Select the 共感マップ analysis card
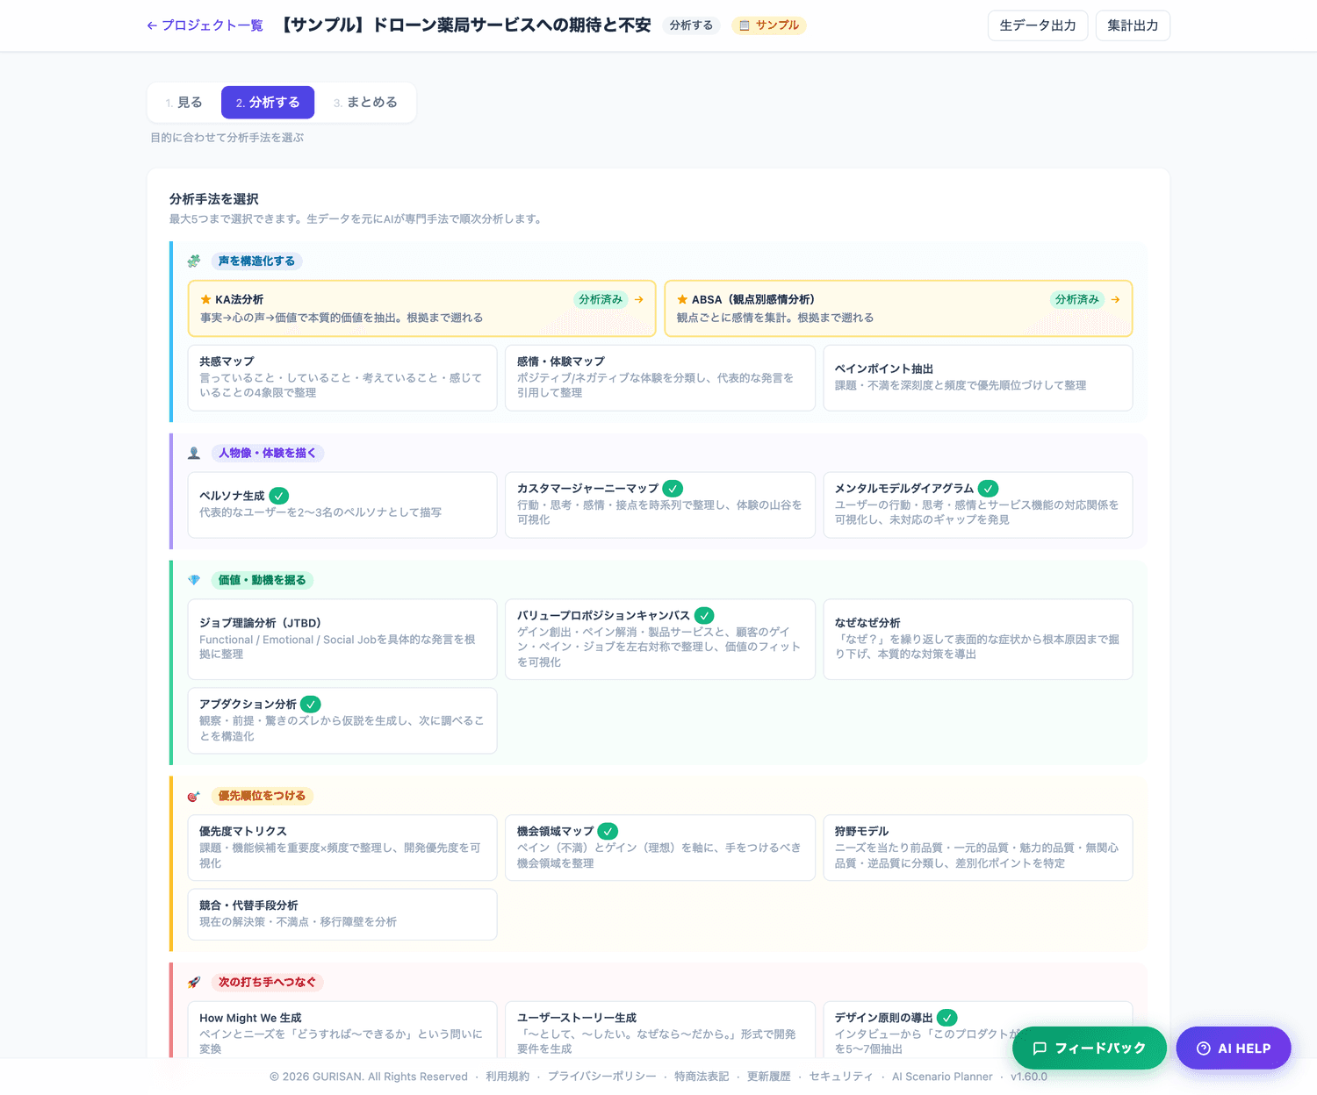The image size is (1317, 1095). (x=342, y=377)
